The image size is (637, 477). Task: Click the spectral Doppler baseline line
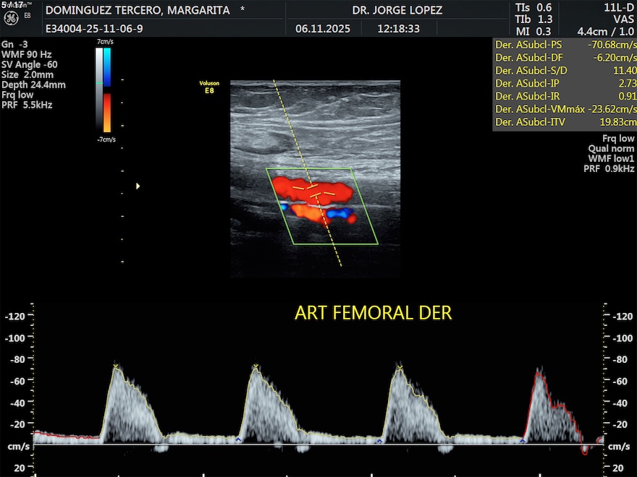[x=318, y=444]
